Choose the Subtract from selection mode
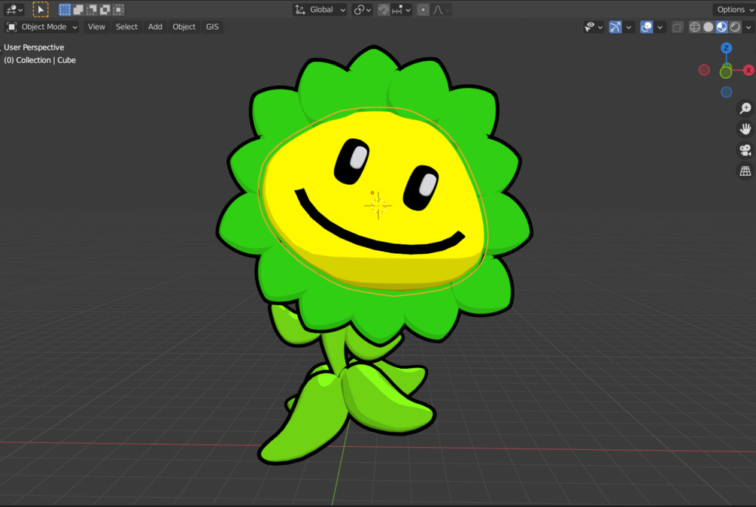756x507 pixels. click(x=92, y=10)
